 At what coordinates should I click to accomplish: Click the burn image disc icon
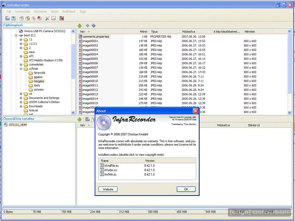[28, 18]
